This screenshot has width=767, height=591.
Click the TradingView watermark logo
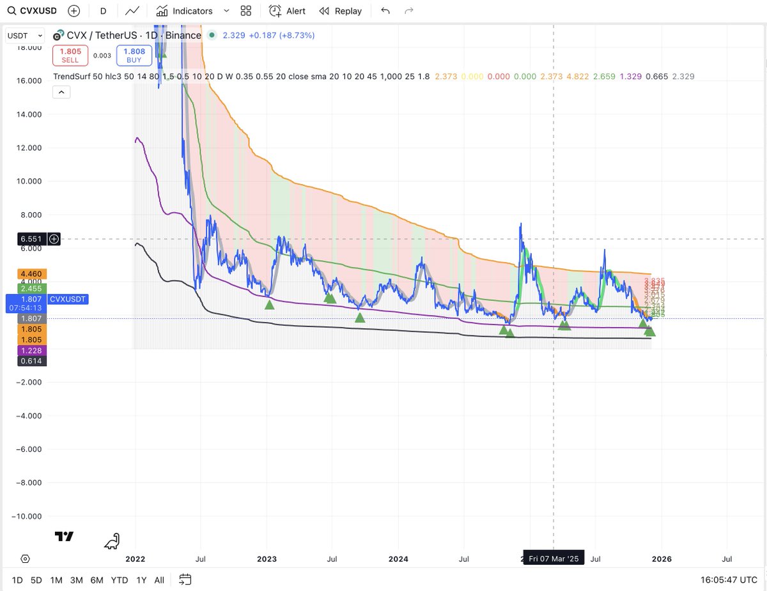(x=64, y=537)
